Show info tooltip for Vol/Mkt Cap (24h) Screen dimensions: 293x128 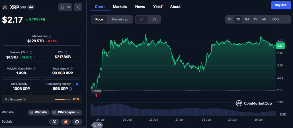pos(34,69)
